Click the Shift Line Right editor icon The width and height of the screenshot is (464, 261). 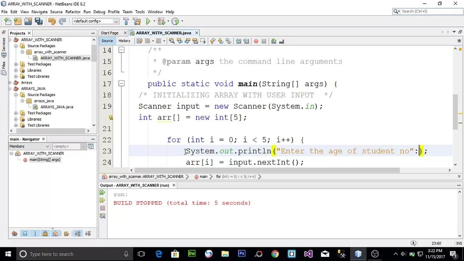[246, 41]
